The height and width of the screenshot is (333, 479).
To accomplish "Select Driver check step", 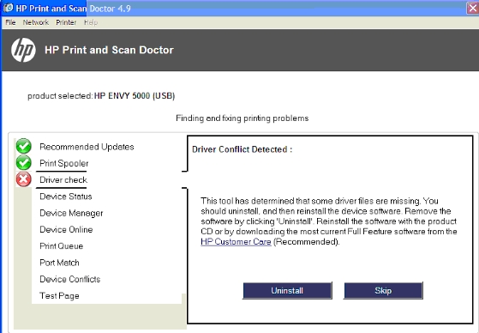I will point(63,180).
